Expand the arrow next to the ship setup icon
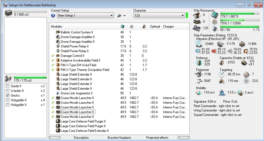This screenshot has height=141, width=264. pyautogui.click(x=125, y=16)
